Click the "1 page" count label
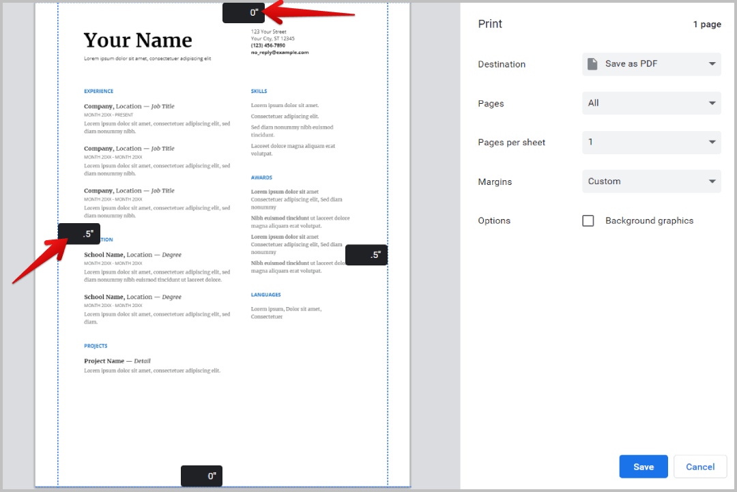This screenshot has width=737, height=492. 707,25
